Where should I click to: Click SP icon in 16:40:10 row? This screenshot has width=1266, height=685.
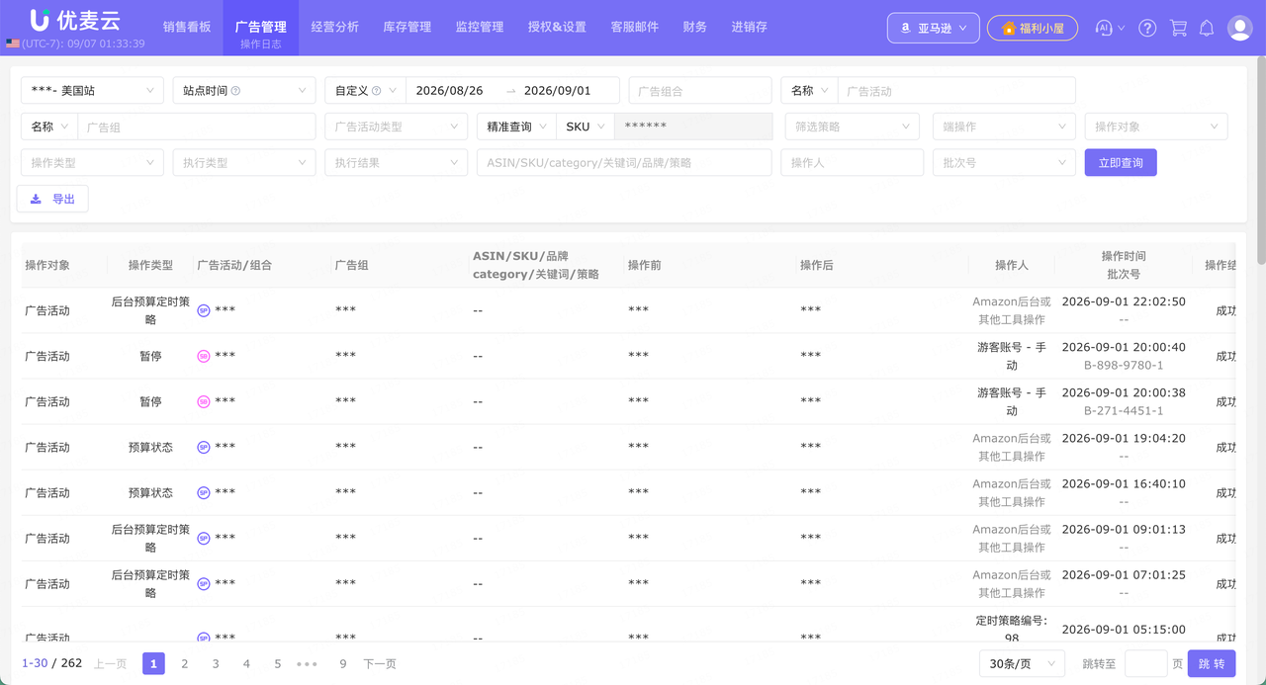[204, 492]
